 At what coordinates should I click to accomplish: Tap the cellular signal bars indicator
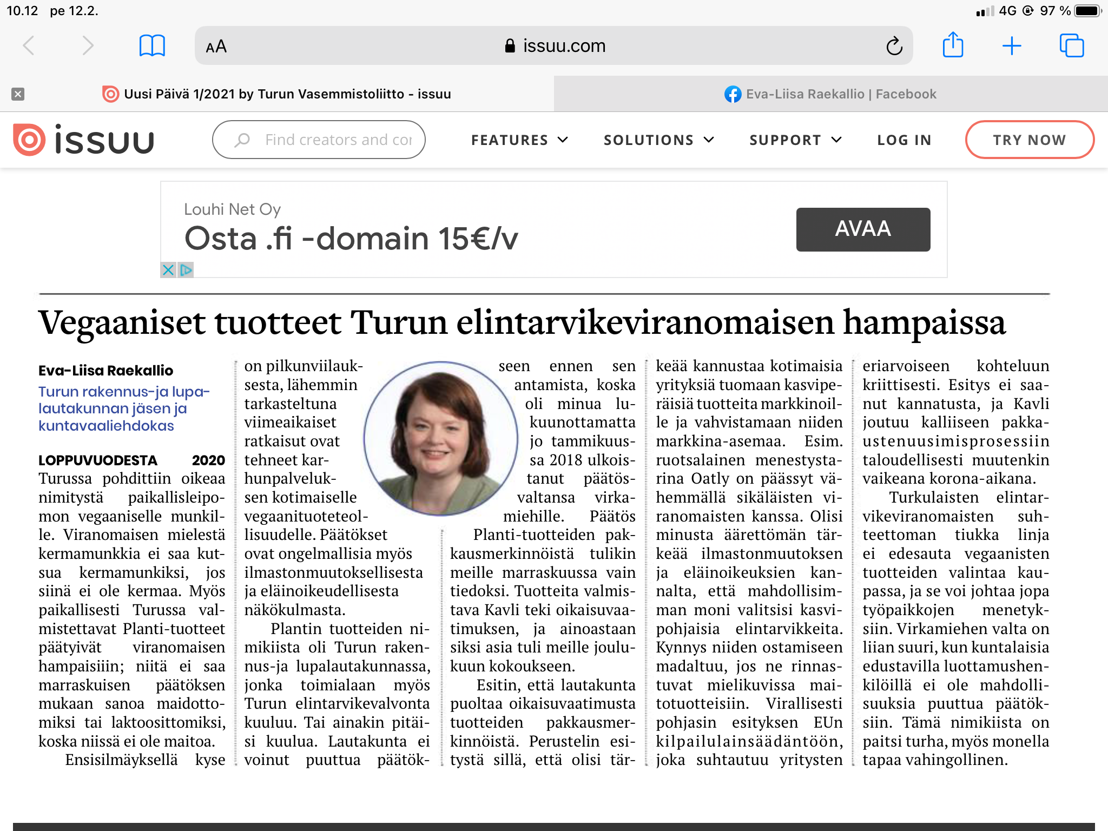(x=985, y=11)
